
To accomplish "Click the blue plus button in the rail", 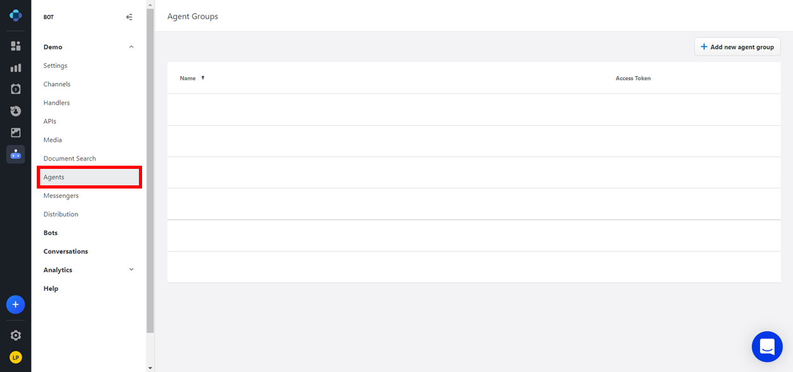I will click(16, 305).
